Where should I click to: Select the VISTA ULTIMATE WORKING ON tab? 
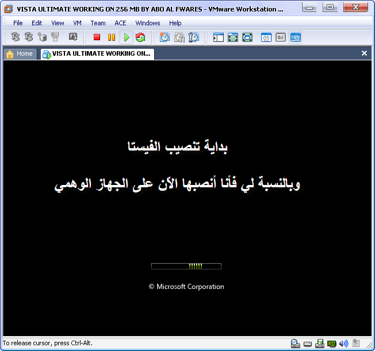97,54
